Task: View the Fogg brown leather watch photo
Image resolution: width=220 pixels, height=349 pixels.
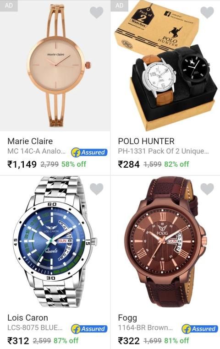Action: click(165, 242)
